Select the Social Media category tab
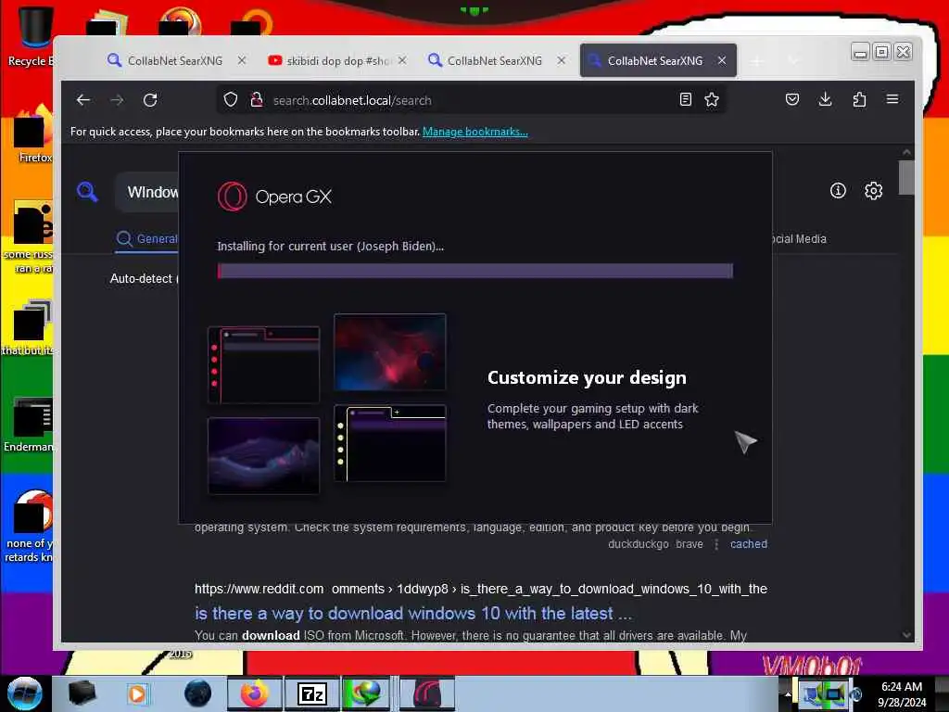 pyautogui.click(x=799, y=239)
